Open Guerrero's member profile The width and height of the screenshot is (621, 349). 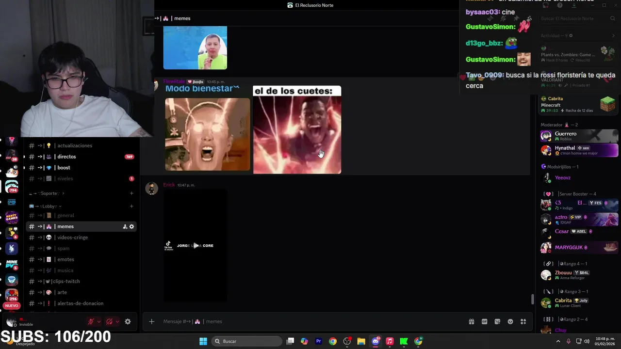[x=579, y=136]
